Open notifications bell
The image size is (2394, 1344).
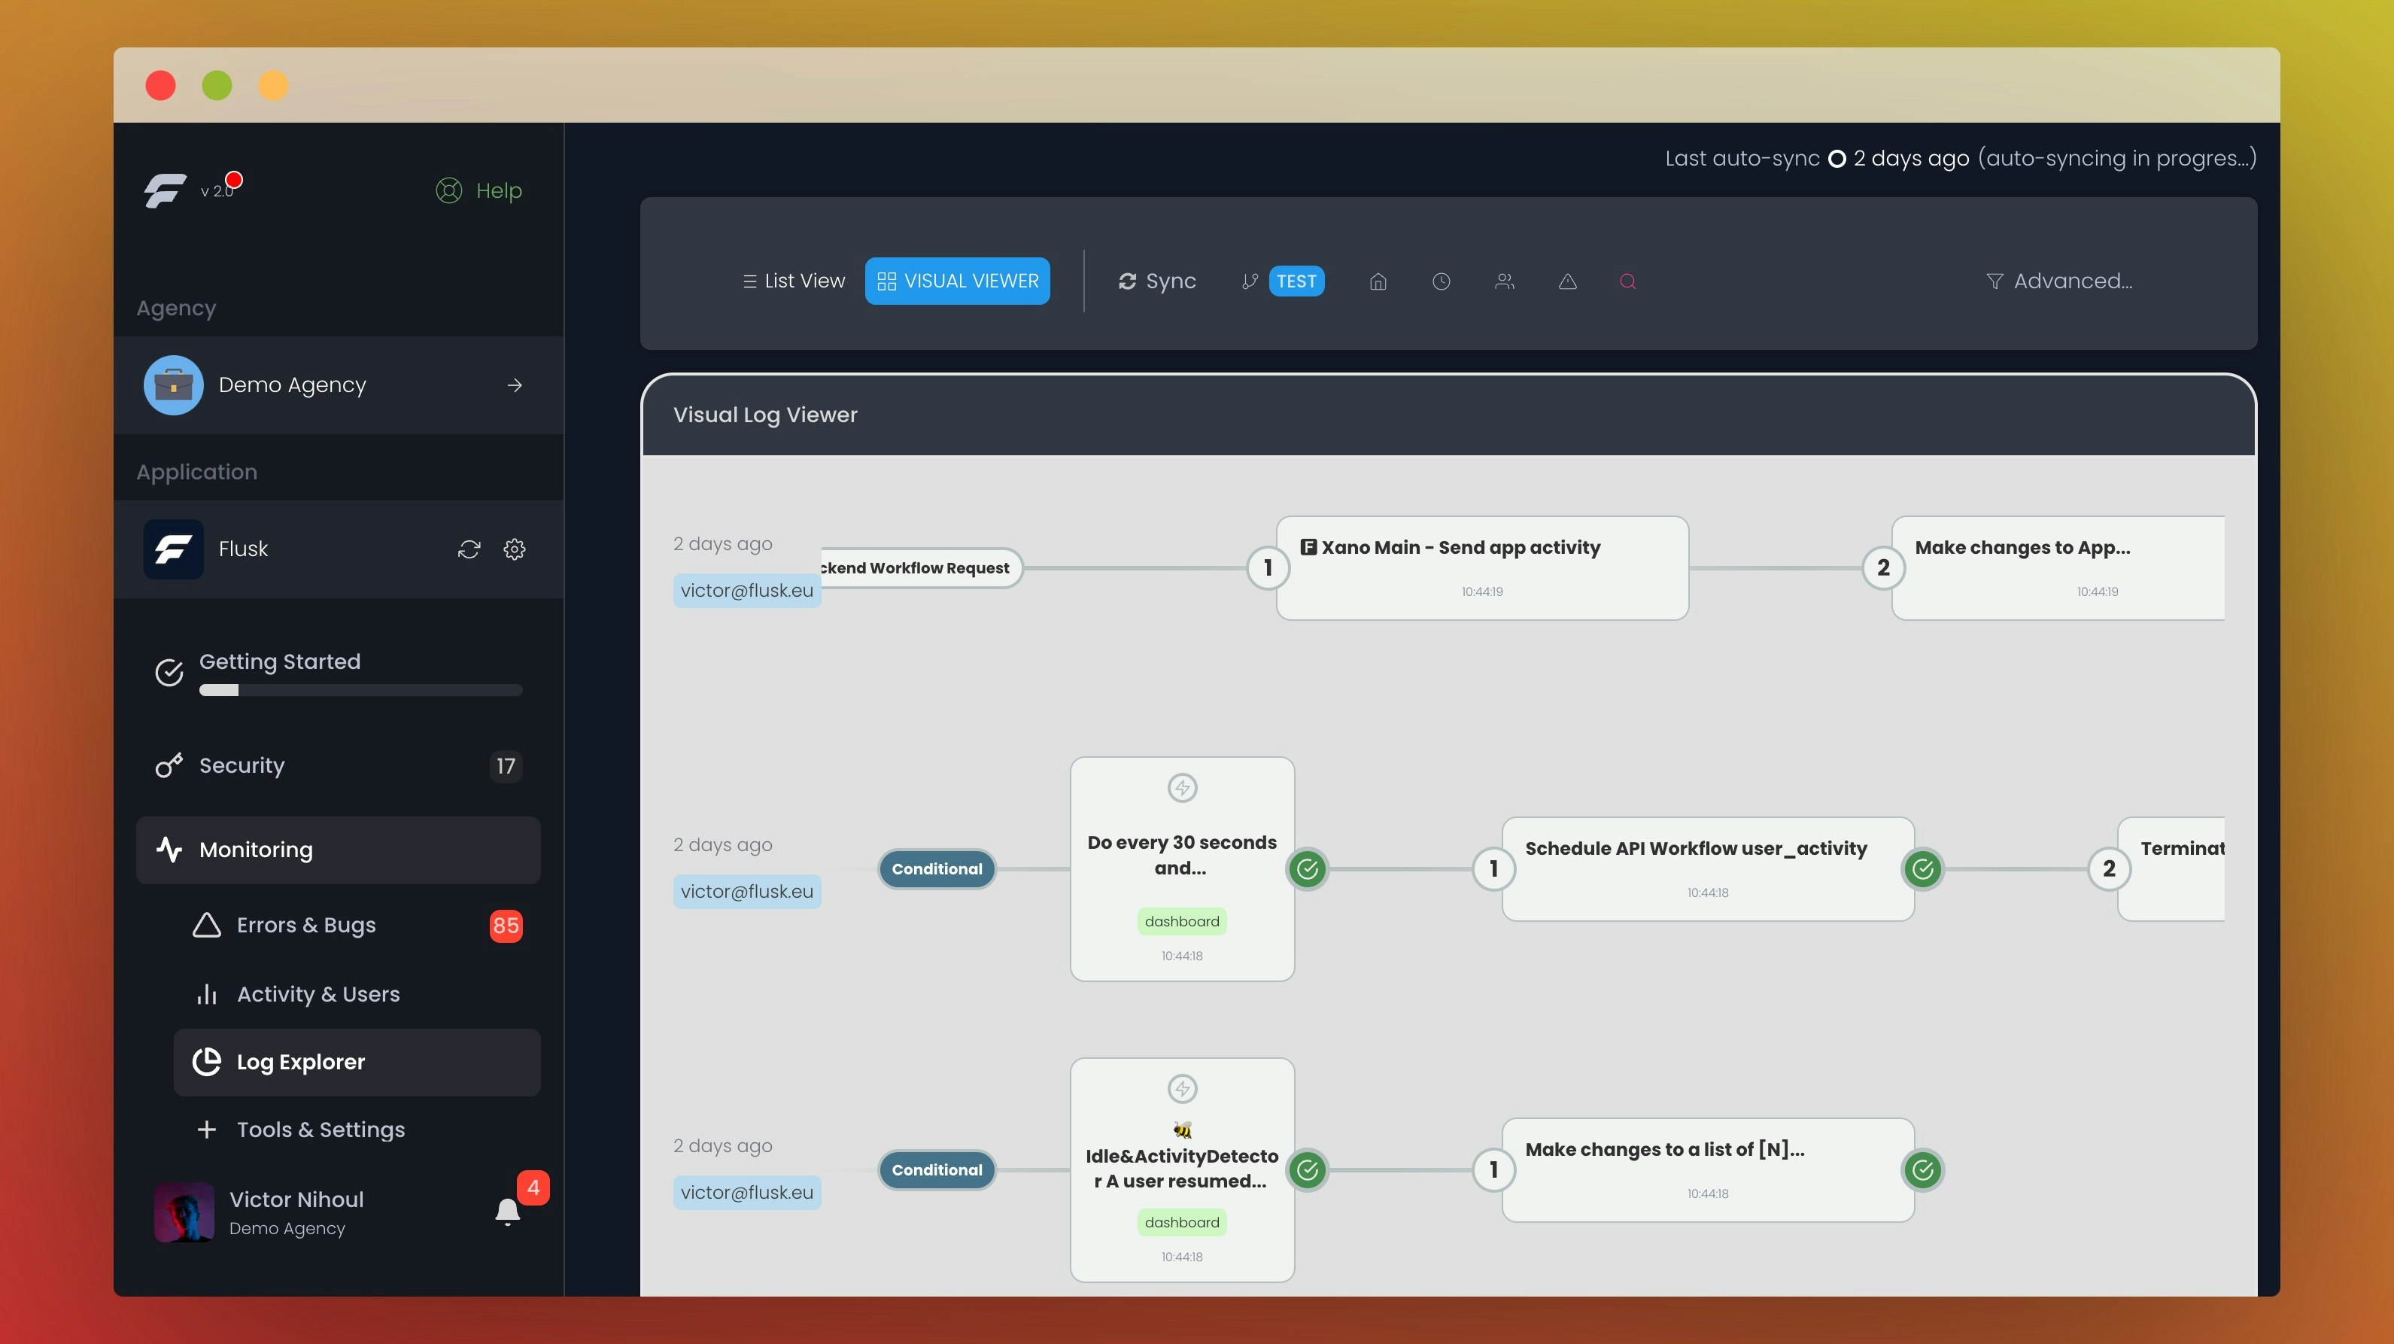[x=507, y=1212]
